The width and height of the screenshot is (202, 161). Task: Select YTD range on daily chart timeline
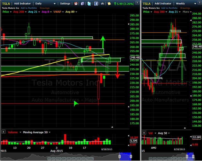pyautogui.click(x=58, y=159)
